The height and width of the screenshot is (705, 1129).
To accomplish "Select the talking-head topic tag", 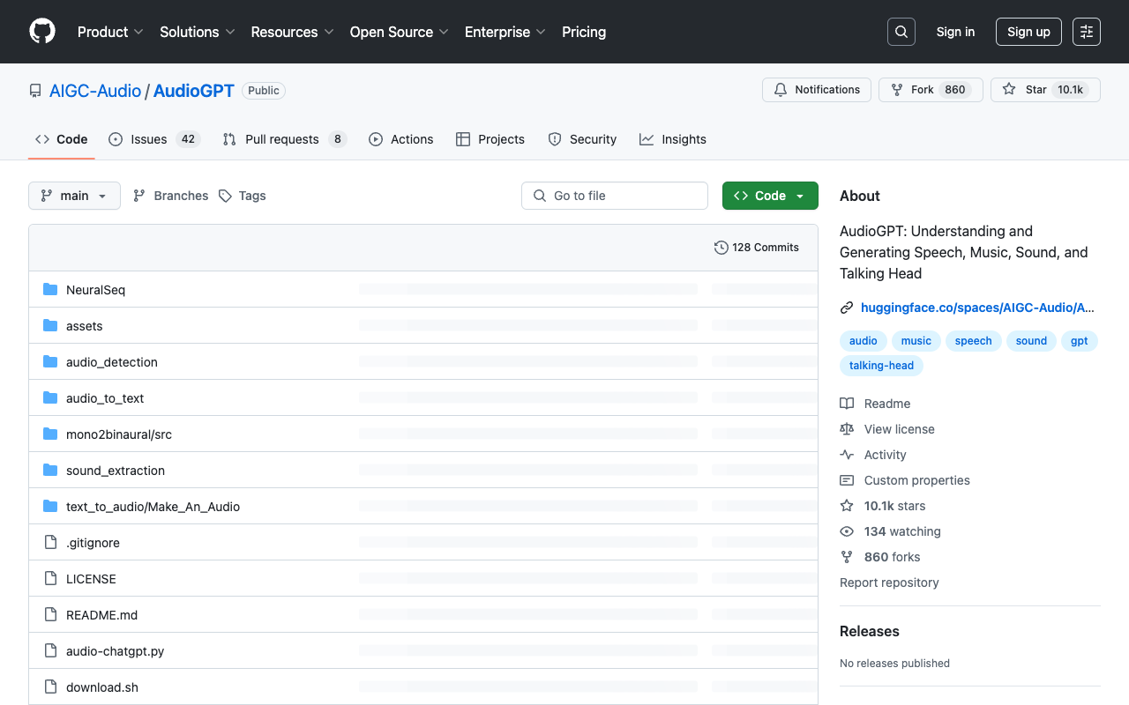I will [881, 366].
